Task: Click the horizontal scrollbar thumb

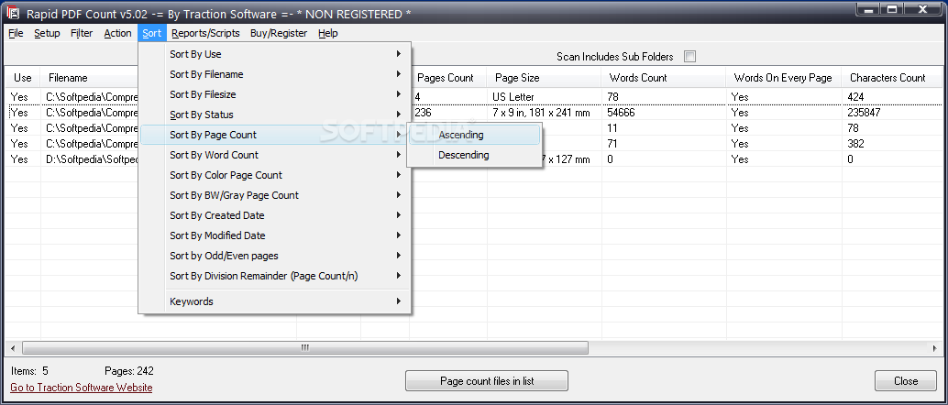Action: (305, 347)
